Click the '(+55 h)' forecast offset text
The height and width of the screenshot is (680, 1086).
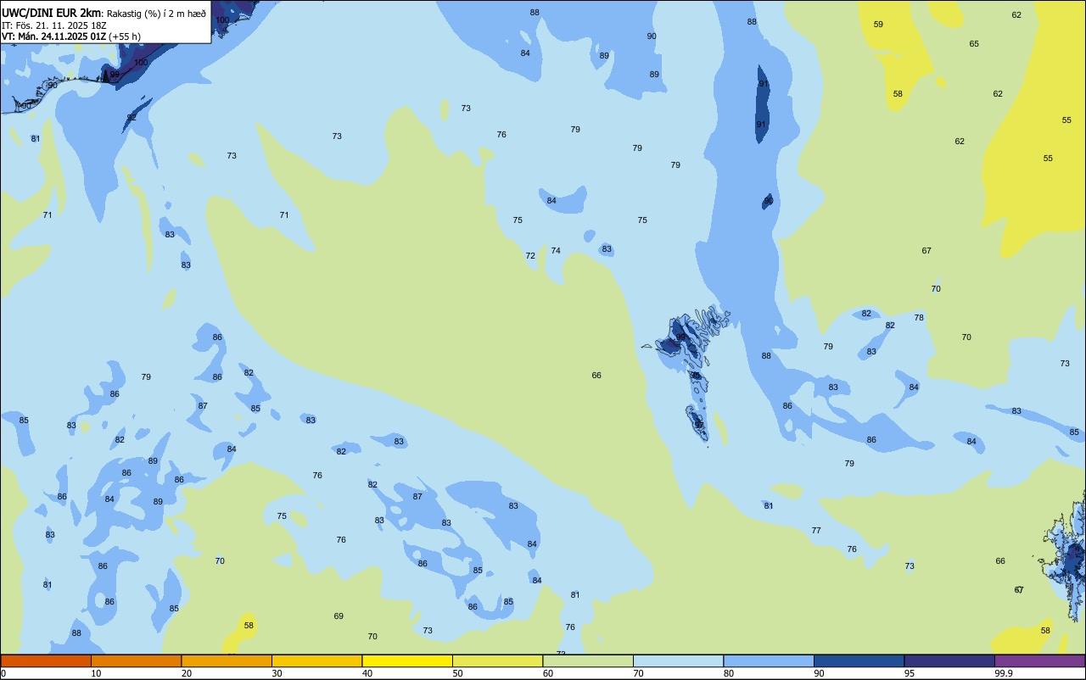(x=124, y=36)
